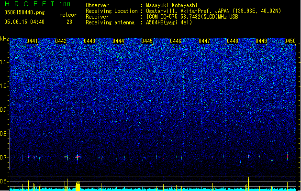Image resolution: width=301 pixels, height=191 pixels.
Task: Click the vertical echo line below 0450
Action: [x=287, y=156]
